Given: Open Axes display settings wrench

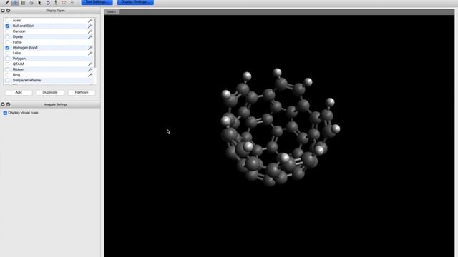Looking at the screenshot, I should point(90,21).
